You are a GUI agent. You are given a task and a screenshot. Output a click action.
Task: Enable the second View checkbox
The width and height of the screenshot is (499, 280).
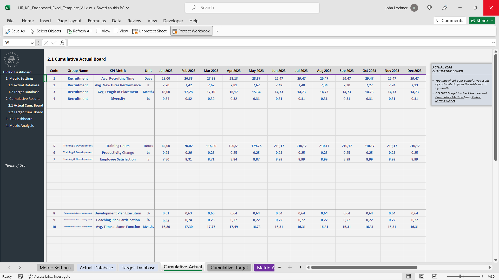tap(116, 31)
